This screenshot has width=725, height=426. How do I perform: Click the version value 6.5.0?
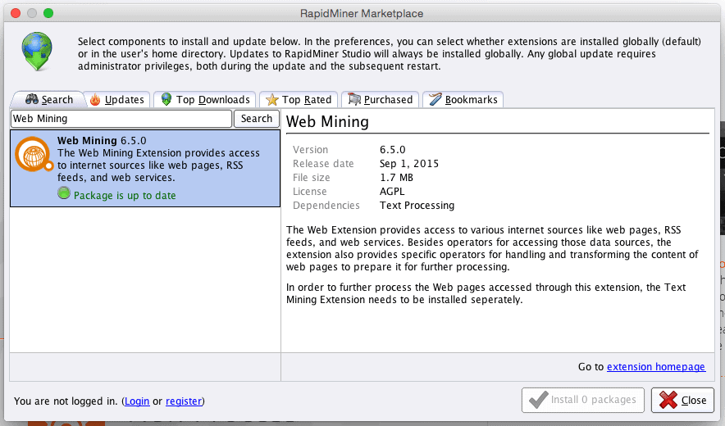pos(393,150)
